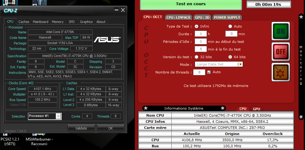Click the Multiplier value x 41.0
305x150 pixels.
tap(43, 94)
